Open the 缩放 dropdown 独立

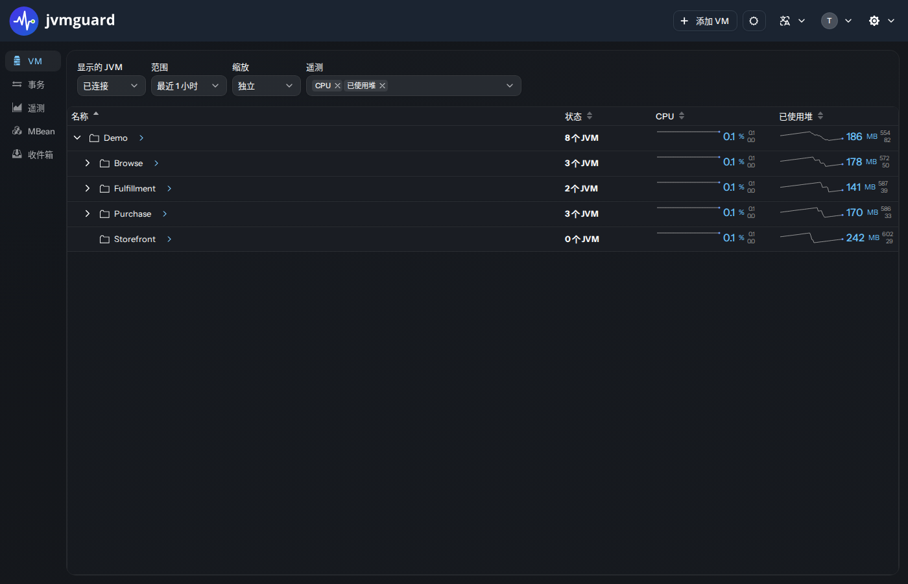tap(267, 86)
